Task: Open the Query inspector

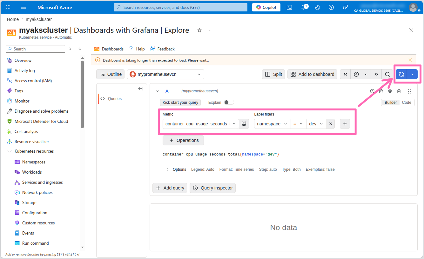Action: point(212,188)
